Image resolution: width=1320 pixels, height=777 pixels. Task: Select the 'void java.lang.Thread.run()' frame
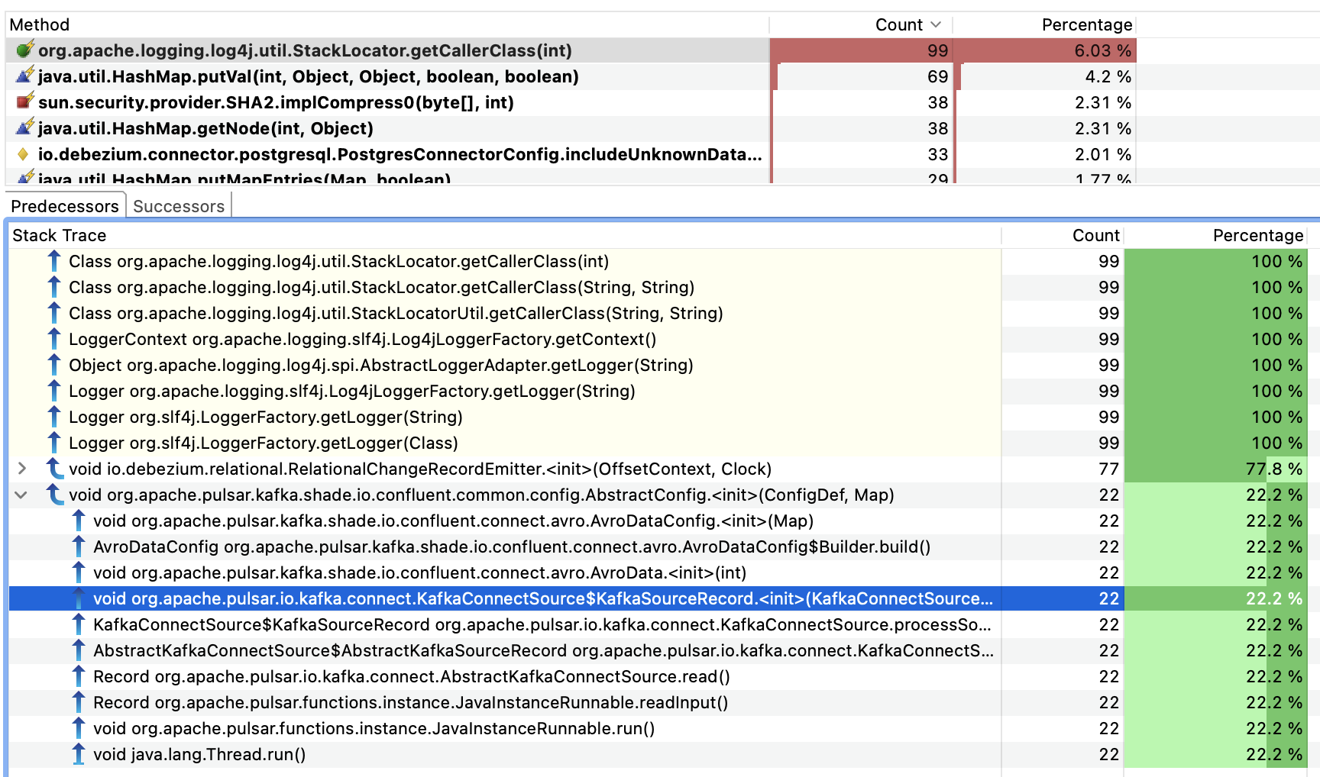[x=658, y=754]
